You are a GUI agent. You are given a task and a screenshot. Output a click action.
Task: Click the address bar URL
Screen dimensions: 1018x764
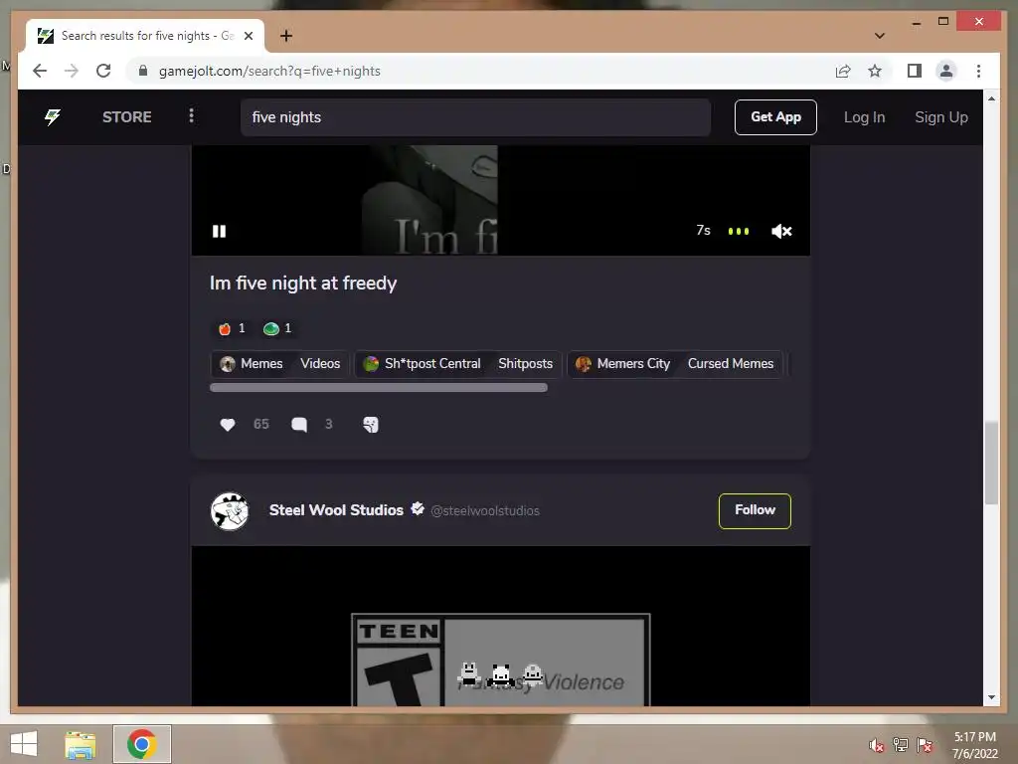coord(269,72)
